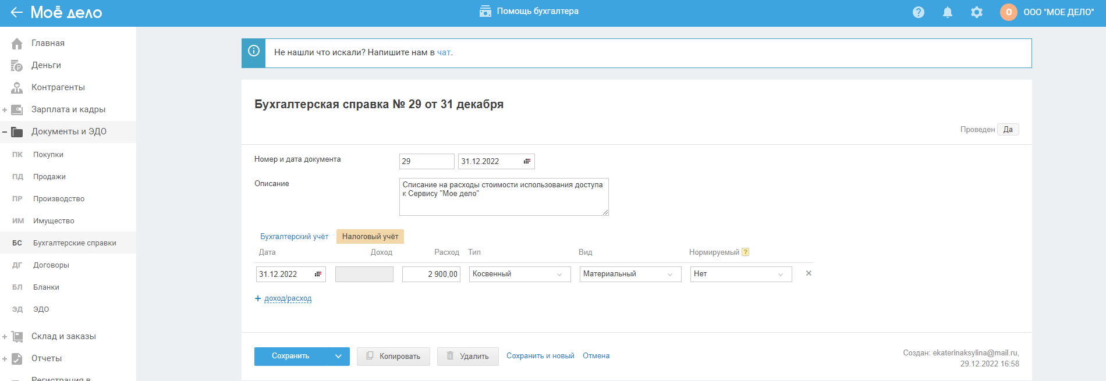
Task: Click the orange user avatar icon
Action: click(x=1009, y=12)
